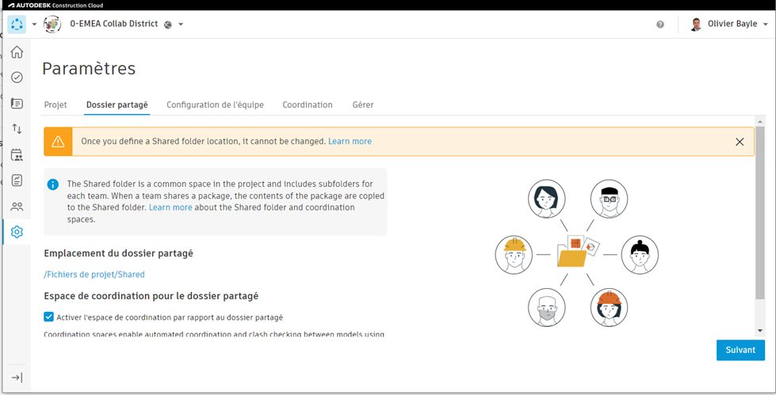Click Espace de coordination pour le dossier partagé
The width and height of the screenshot is (776, 395).
point(151,296)
